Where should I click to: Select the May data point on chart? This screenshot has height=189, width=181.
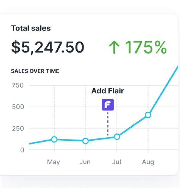coord(54,139)
